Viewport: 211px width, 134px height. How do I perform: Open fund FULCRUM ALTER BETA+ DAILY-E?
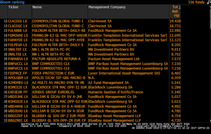[58, 45]
